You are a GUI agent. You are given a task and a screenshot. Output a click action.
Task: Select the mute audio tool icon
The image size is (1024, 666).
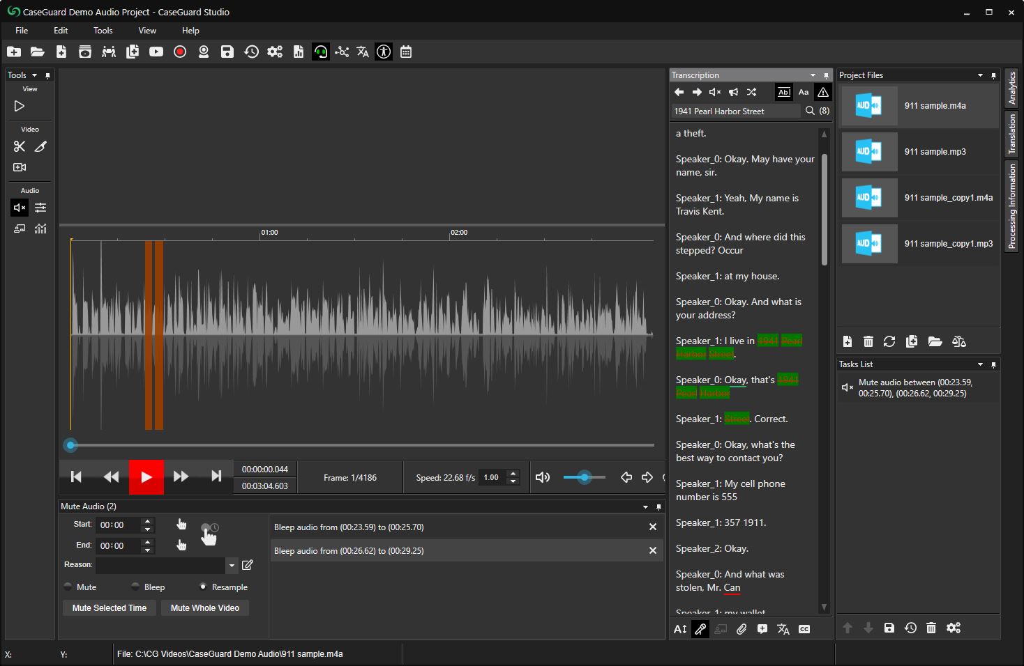click(20, 208)
